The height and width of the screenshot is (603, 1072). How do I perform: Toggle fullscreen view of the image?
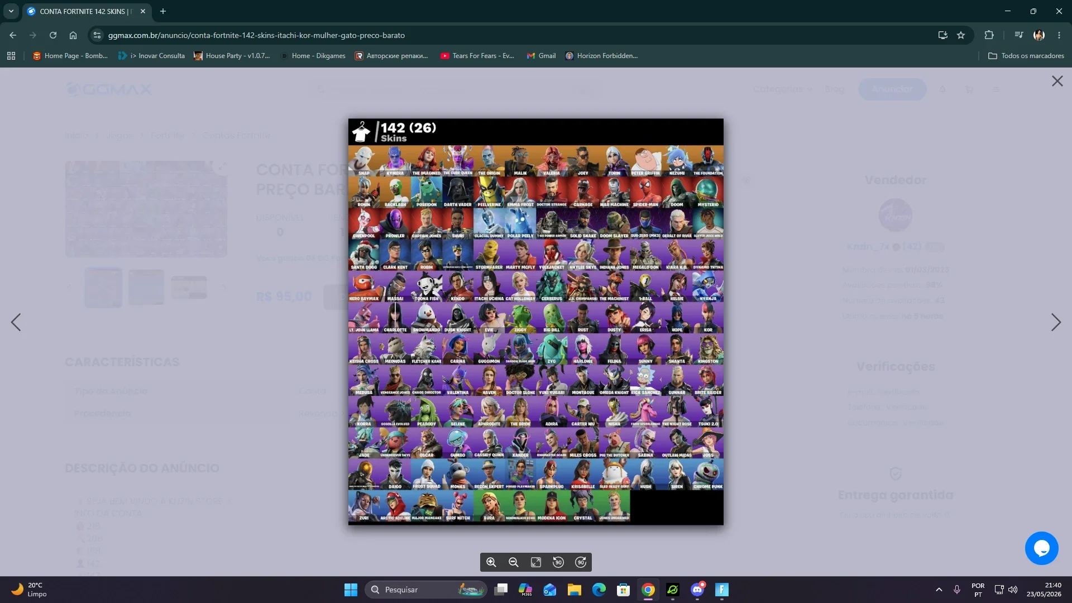pos(536,562)
